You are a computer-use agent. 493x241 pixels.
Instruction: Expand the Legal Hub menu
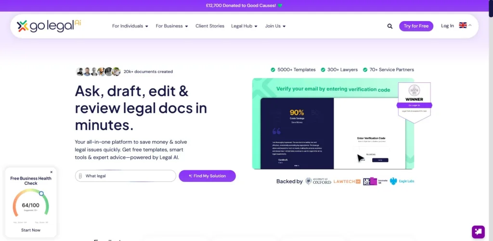244,26
